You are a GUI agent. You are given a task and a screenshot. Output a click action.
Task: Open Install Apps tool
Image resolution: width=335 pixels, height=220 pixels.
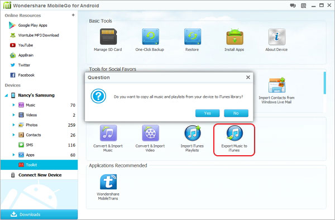[x=234, y=40]
